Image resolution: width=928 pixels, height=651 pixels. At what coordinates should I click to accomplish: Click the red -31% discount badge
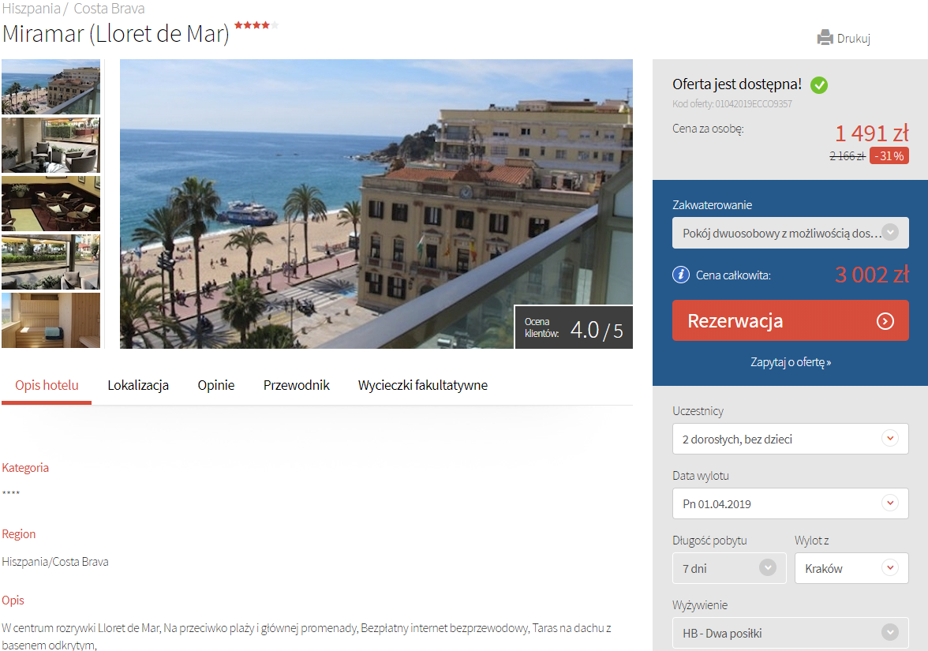(889, 155)
